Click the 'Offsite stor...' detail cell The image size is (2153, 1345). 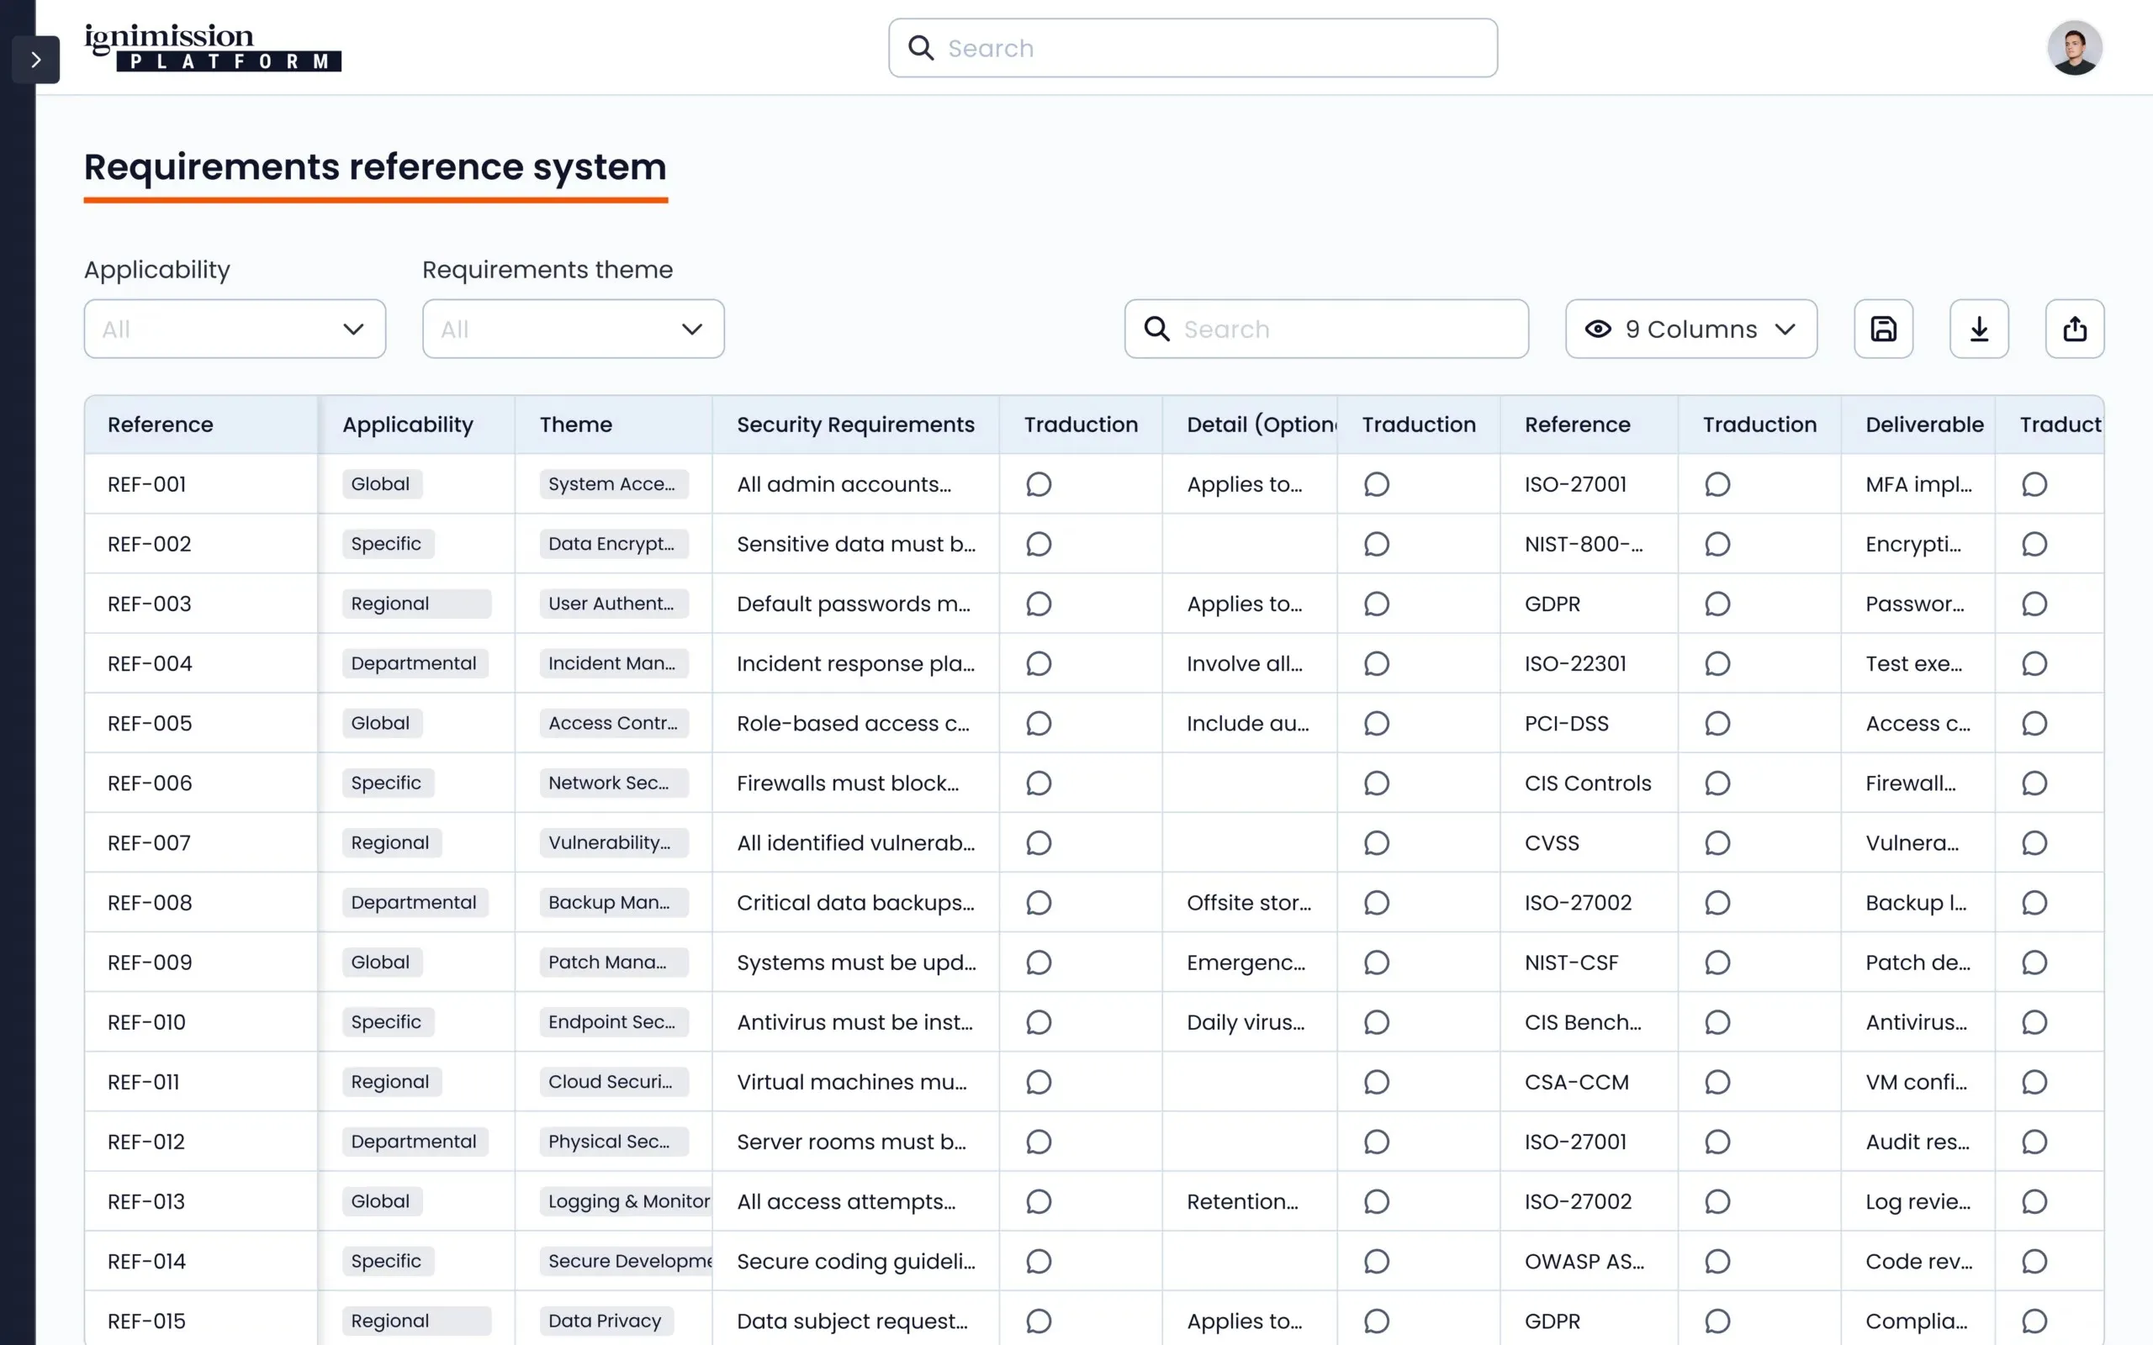point(1248,903)
